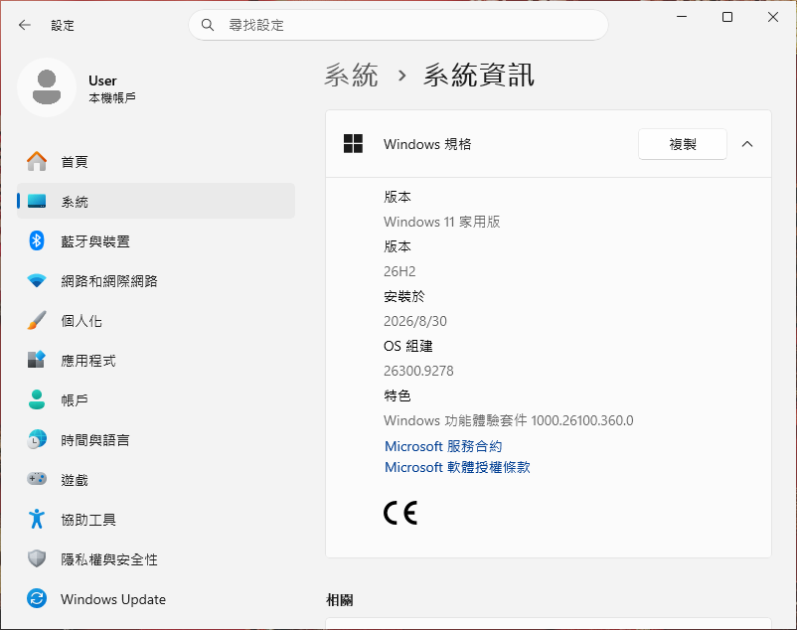The width and height of the screenshot is (797, 630).
Task: Click the 系統資訊 page title
Action: click(479, 76)
